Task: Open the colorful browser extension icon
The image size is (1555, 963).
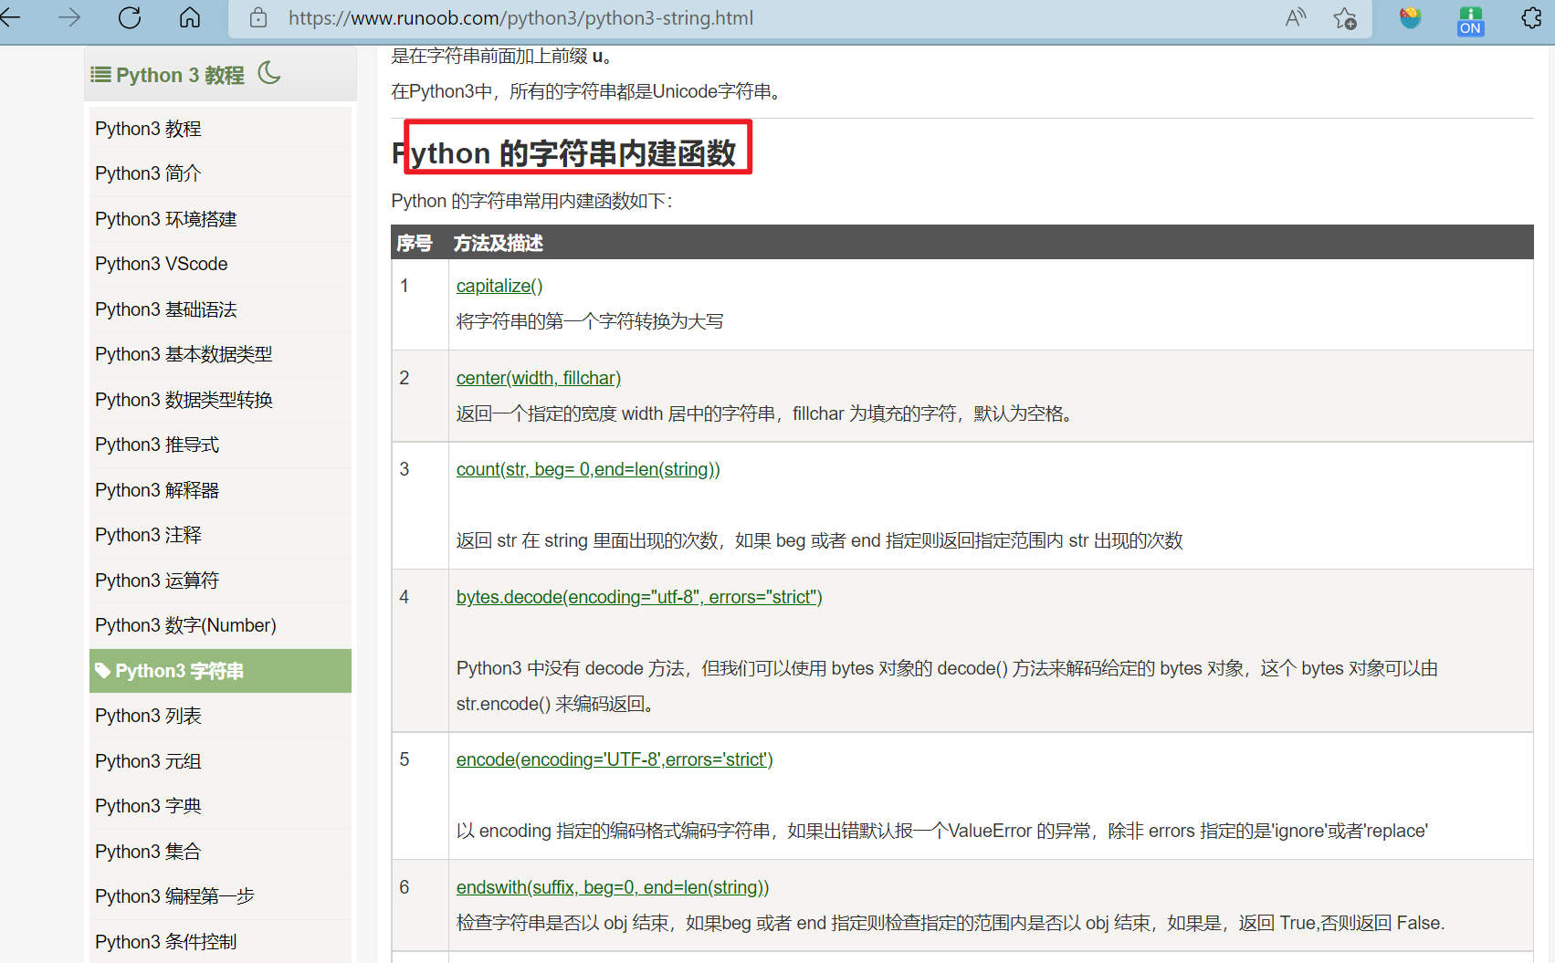Action: point(1409,17)
